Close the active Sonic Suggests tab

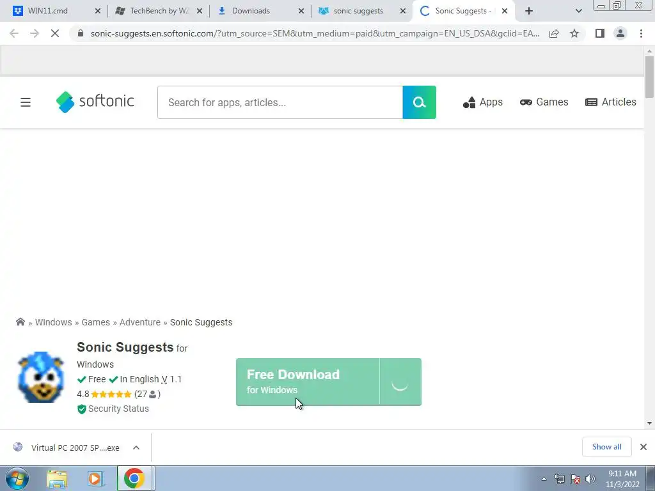[505, 11]
